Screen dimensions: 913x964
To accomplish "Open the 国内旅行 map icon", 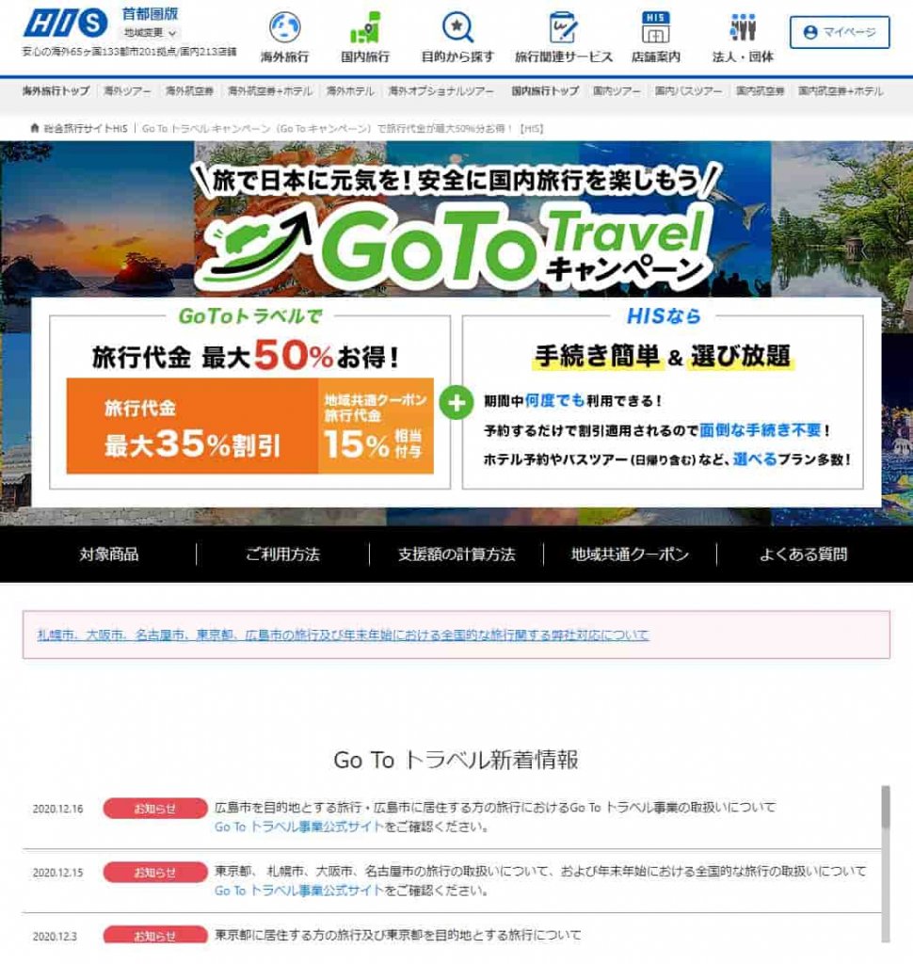I will pos(365,27).
